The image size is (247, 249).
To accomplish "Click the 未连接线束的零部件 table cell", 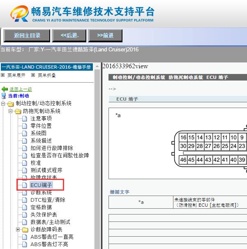I will (210, 202).
